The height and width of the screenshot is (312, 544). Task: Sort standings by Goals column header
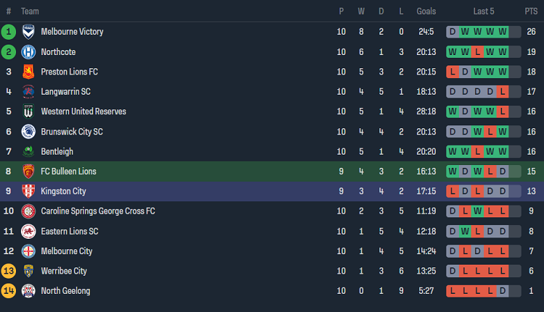point(426,12)
